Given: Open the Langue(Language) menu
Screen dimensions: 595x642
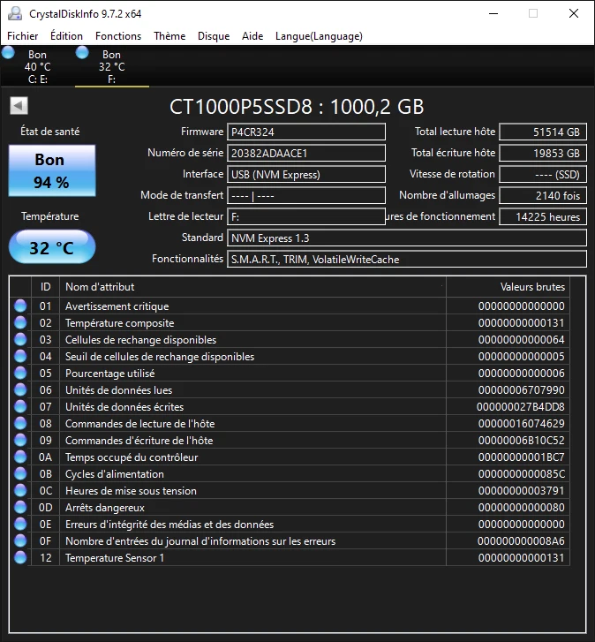Looking at the screenshot, I should tap(319, 36).
